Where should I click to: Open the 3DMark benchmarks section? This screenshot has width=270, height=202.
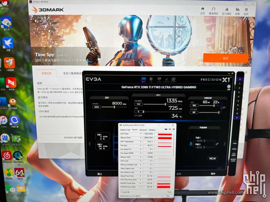click(x=213, y=11)
